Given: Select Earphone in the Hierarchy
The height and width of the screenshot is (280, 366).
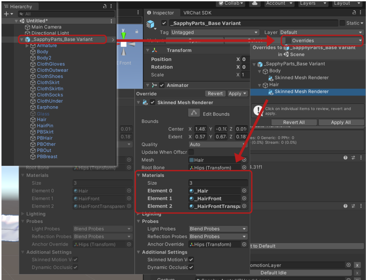Looking at the screenshot, I should pos(47,107).
